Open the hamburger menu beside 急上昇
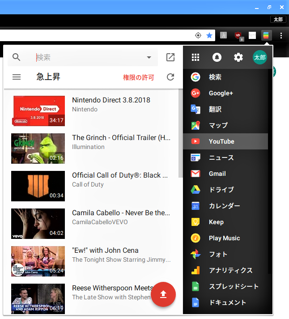 [x=17, y=77]
